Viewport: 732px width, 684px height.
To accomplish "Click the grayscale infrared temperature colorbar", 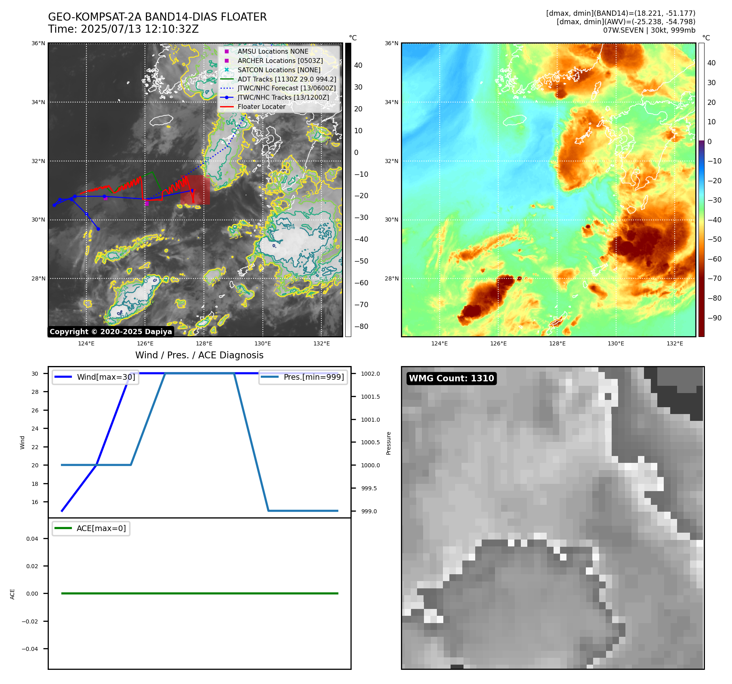I will (x=348, y=190).
